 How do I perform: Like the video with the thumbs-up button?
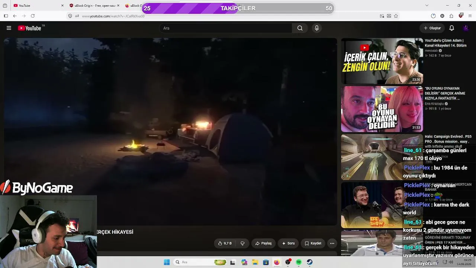pos(225,243)
